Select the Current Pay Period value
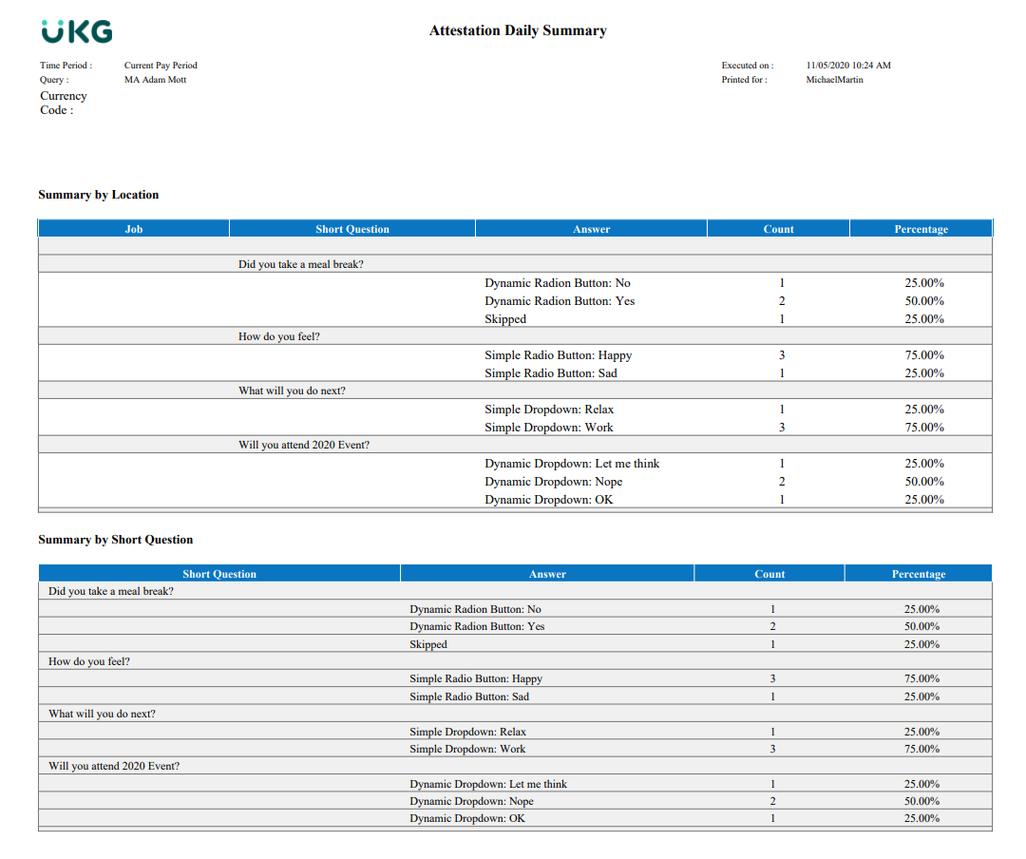The image size is (1026, 859). click(161, 66)
